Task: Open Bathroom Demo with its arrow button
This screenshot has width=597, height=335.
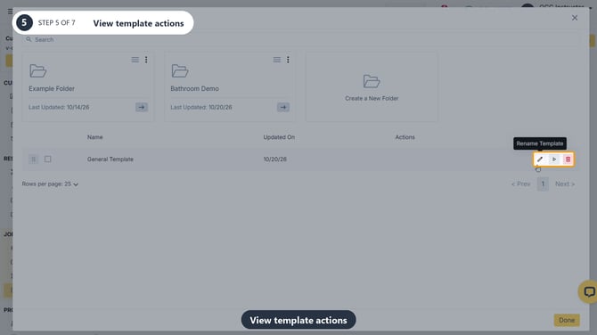Action: (283, 107)
